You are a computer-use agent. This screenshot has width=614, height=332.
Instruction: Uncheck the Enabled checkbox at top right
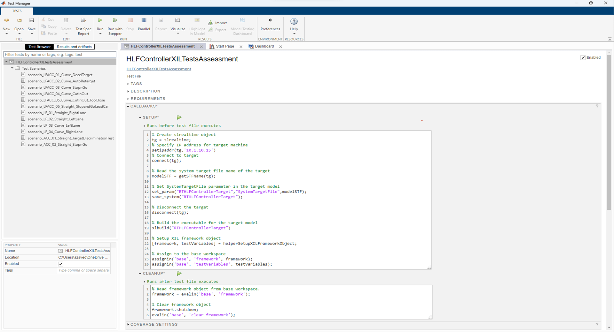click(x=583, y=58)
